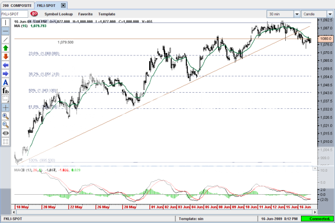Toggle the dotted rectangle selection tool

click(6, 98)
